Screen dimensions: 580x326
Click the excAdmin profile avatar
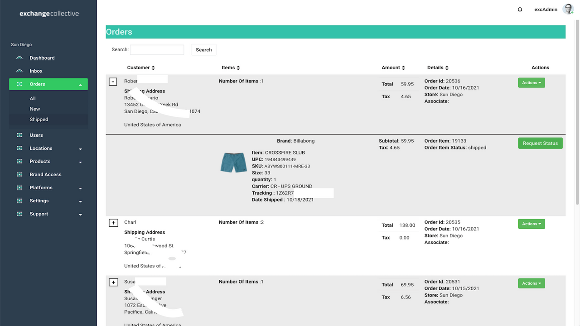[x=568, y=9]
